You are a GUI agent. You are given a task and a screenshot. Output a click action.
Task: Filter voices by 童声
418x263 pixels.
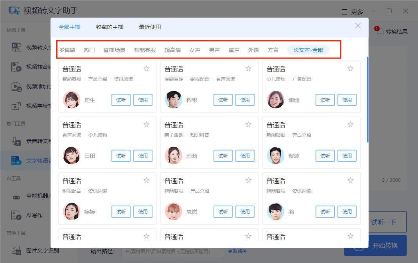coord(234,50)
